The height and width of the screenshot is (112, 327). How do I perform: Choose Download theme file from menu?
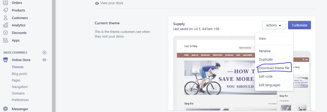click(274, 68)
